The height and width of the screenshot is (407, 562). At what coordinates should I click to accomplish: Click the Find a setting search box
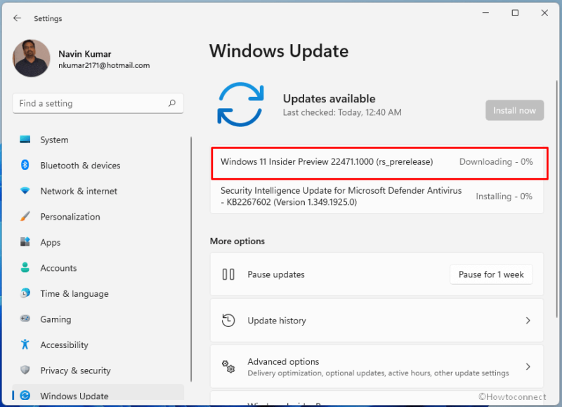pos(98,103)
